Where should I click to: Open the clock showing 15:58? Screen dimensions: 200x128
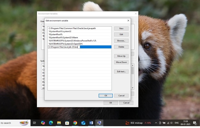[186, 123]
